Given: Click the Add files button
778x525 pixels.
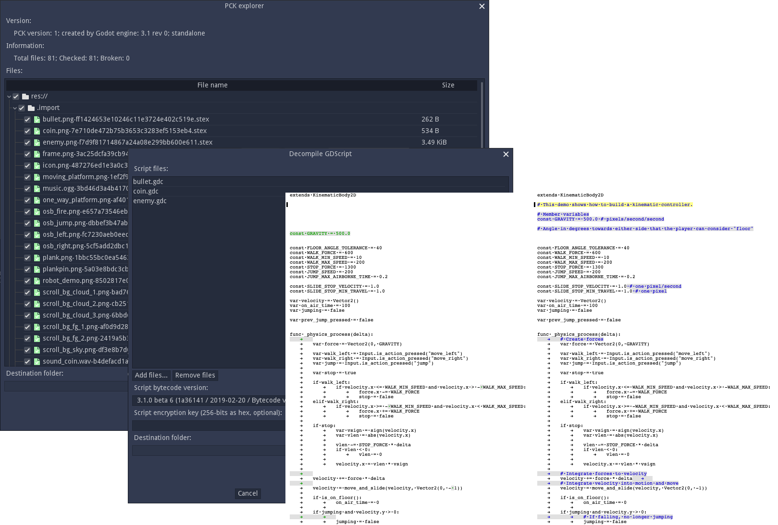Looking at the screenshot, I should 151,375.
